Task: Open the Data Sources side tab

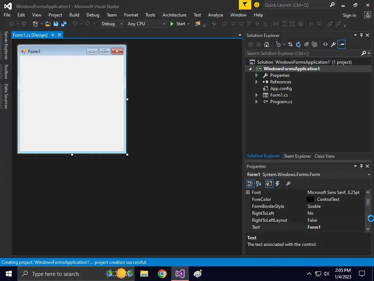Action: tap(6, 96)
